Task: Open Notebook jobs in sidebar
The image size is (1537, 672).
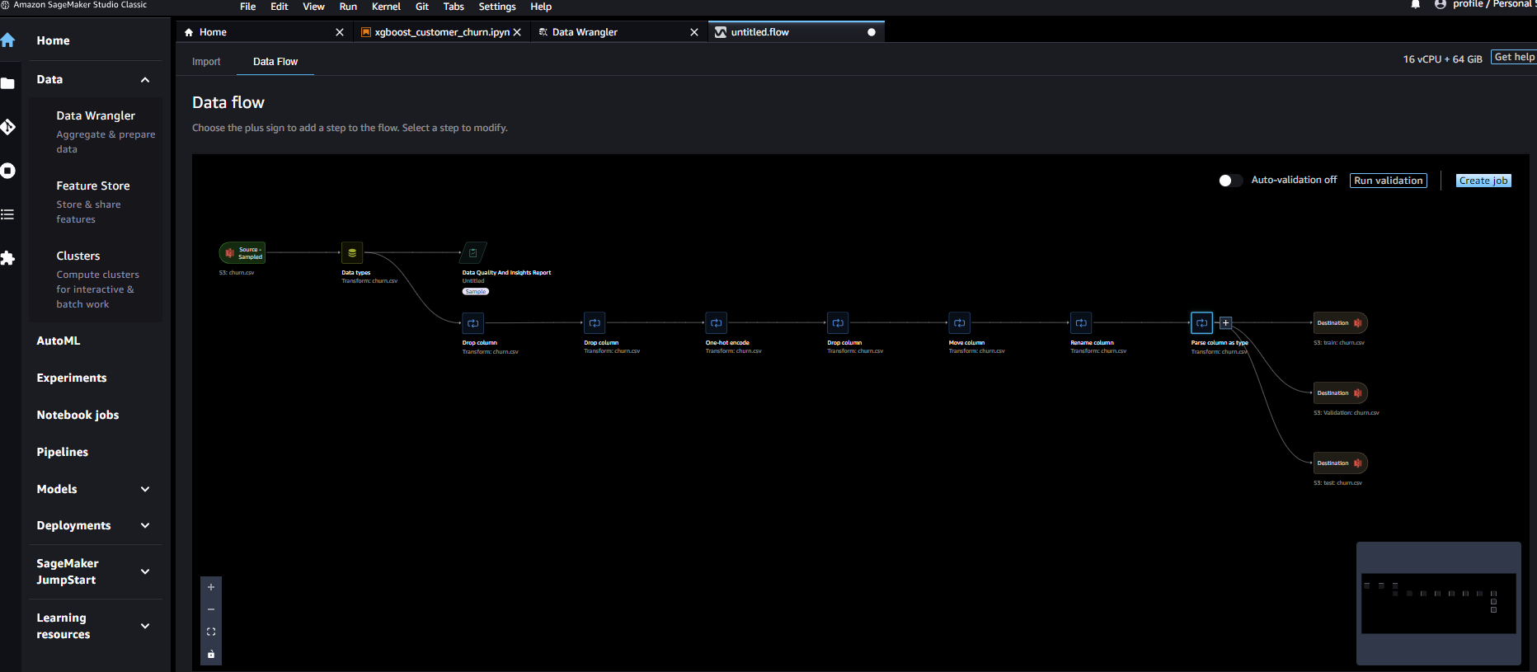Action: click(x=78, y=415)
